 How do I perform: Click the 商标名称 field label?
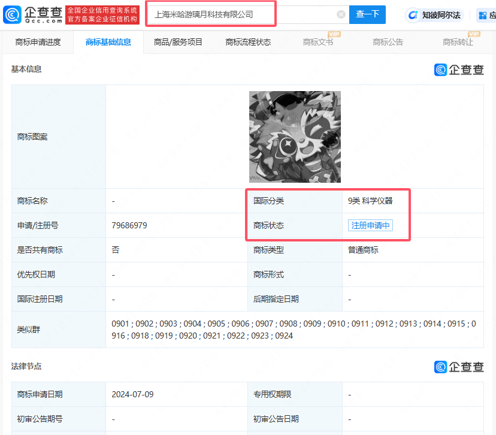coord(32,201)
